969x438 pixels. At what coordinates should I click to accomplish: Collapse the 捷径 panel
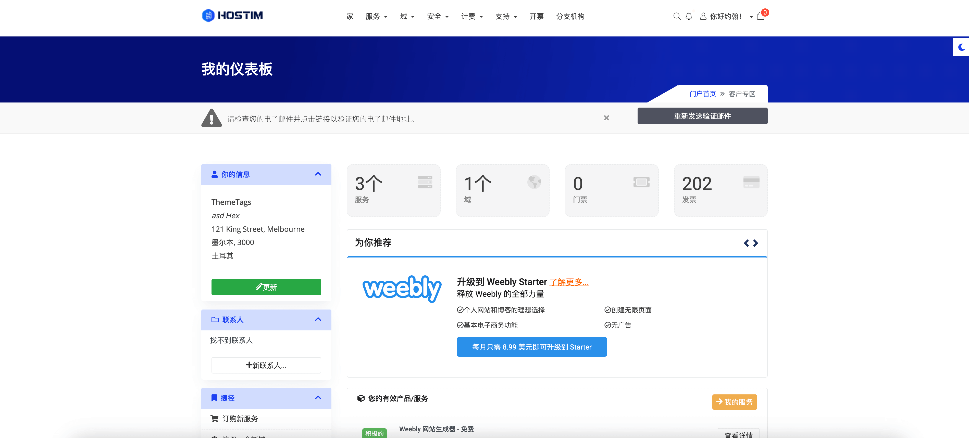click(x=318, y=397)
